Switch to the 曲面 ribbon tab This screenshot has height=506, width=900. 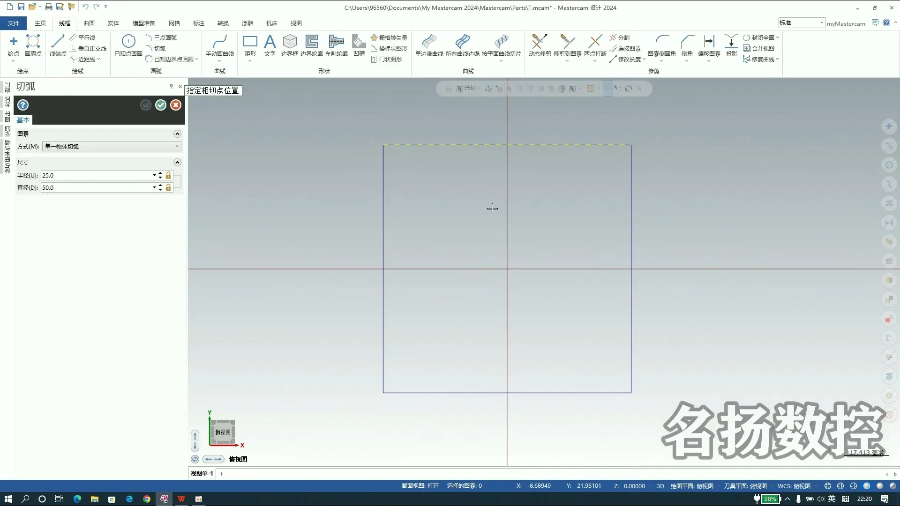point(89,23)
